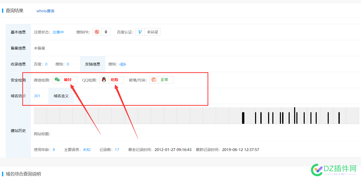
Task: Click the Sogou PR logo icon
Action: tap(97, 32)
